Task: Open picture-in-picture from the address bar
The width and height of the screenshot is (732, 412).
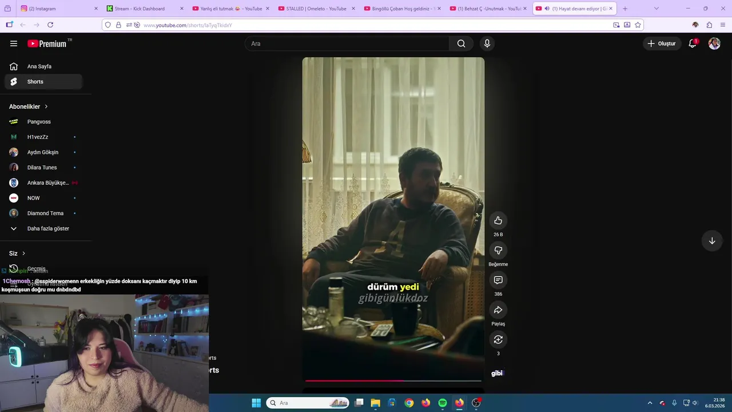Action: pyautogui.click(x=616, y=25)
